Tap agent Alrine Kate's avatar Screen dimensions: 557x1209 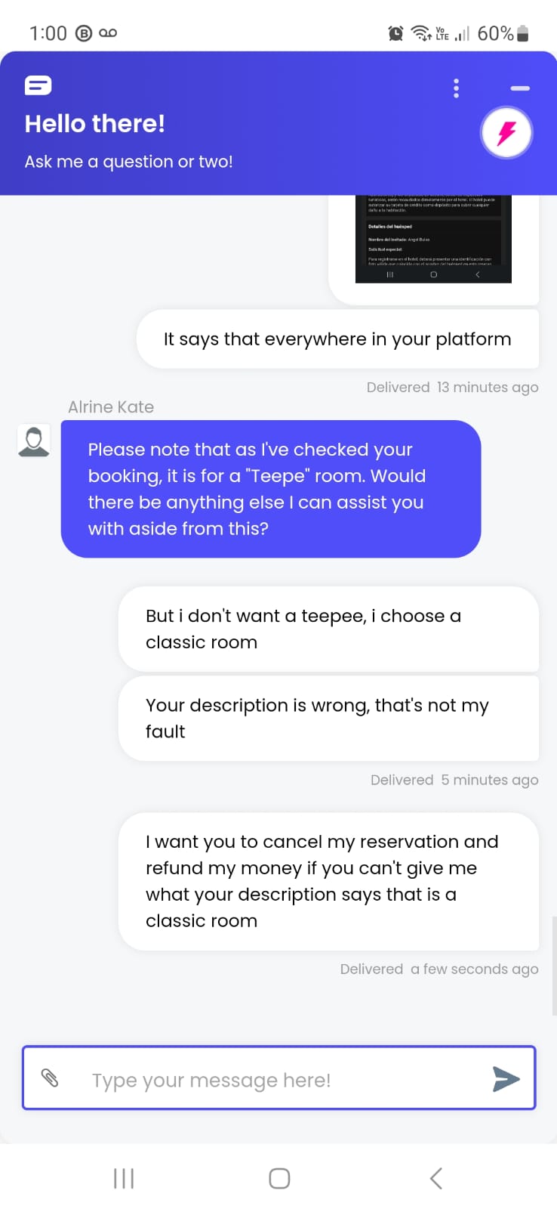coord(34,441)
